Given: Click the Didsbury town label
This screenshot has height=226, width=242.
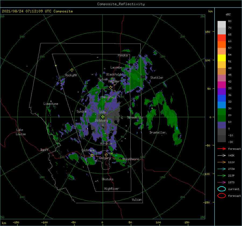Looking at the screenshot, I should (x=102, y=120).
